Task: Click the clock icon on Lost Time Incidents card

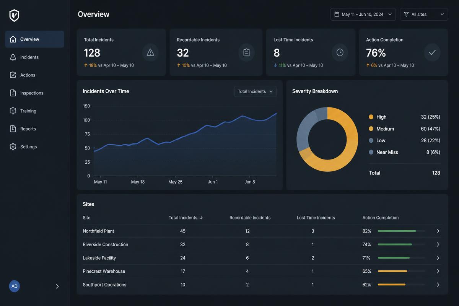Action: [340, 52]
